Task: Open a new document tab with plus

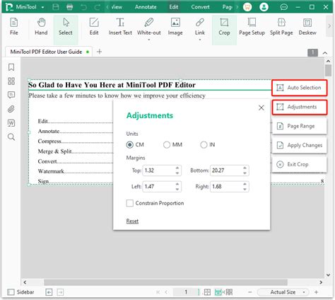Action: 99,52
